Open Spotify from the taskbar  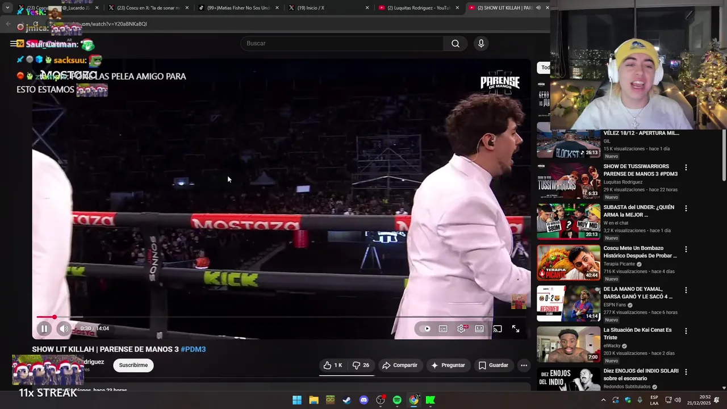(397, 400)
